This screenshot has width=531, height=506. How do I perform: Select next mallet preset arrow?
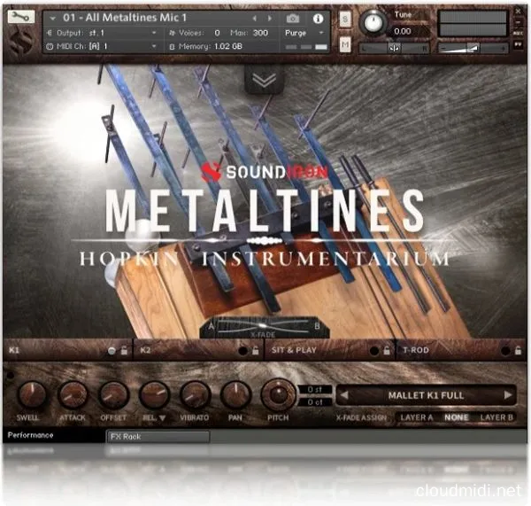[508, 395]
